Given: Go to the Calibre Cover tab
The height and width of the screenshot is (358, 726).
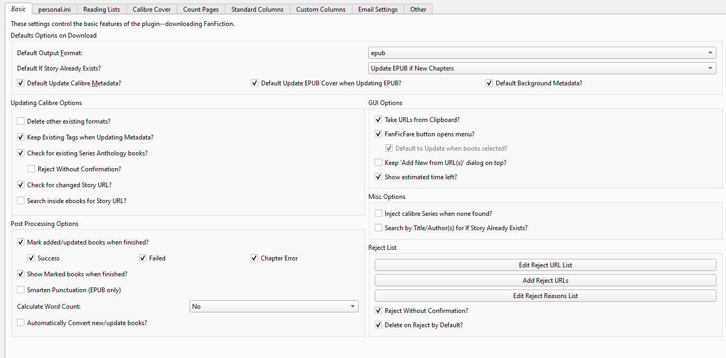Looking at the screenshot, I should [x=151, y=9].
